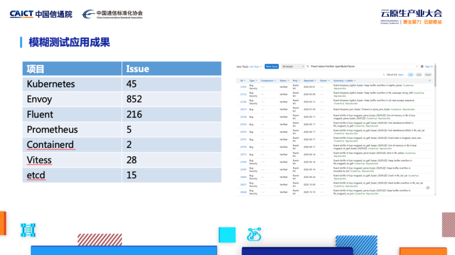Screen dimensions: 455x255
Task: Open issue 25773
Action: click(x=243, y=155)
